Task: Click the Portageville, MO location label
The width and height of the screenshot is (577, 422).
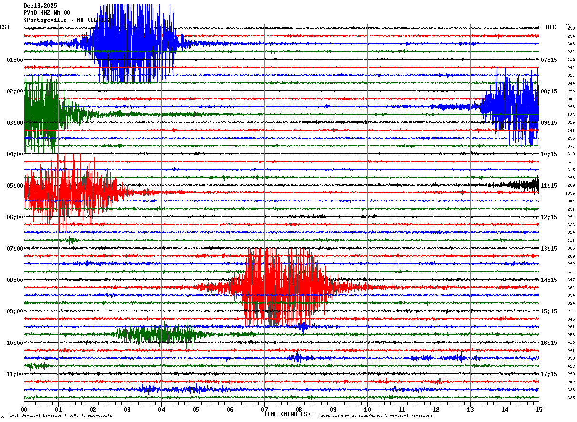Action: point(67,20)
